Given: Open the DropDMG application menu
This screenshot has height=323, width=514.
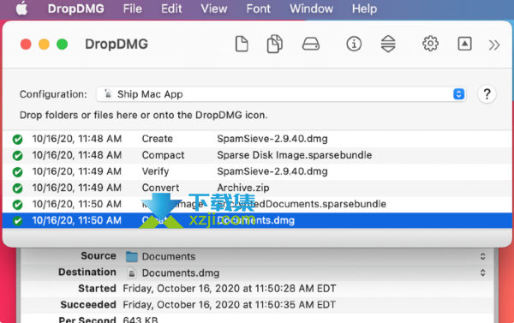Looking at the screenshot, I should tap(75, 9).
